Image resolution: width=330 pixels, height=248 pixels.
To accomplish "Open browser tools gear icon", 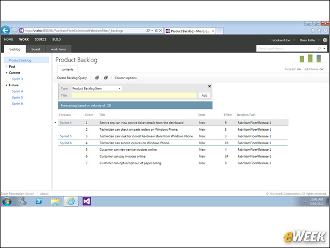I will pyautogui.click(x=325, y=30).
